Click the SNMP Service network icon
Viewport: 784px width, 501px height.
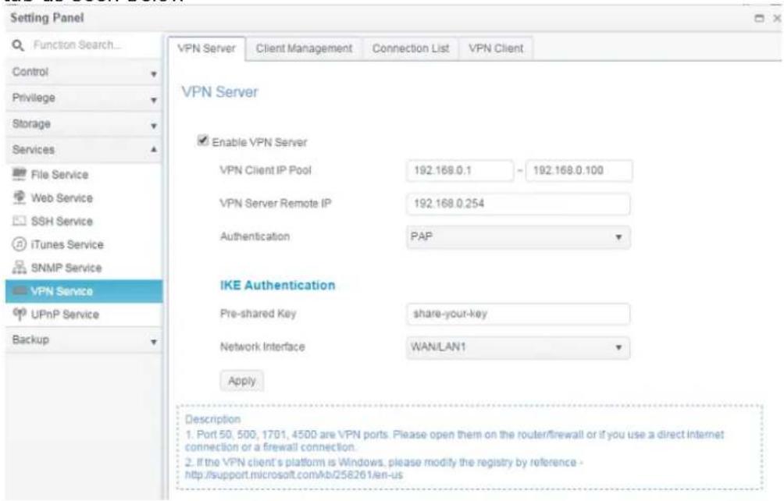click(x=19, y=267)
